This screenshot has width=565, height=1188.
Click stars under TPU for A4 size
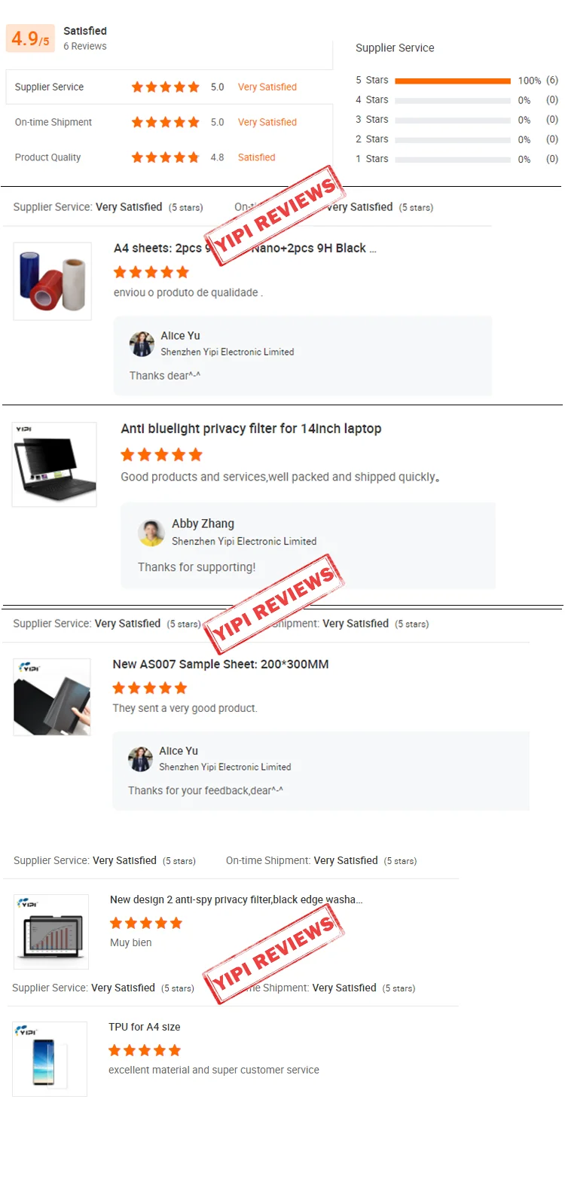pyautogui.click(x=145, y=1050)
